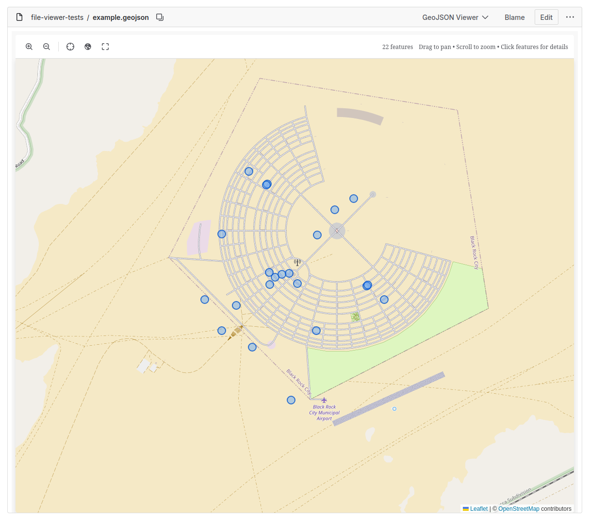
Task: Toggle the globe layer view on
Action: (88, 47)
